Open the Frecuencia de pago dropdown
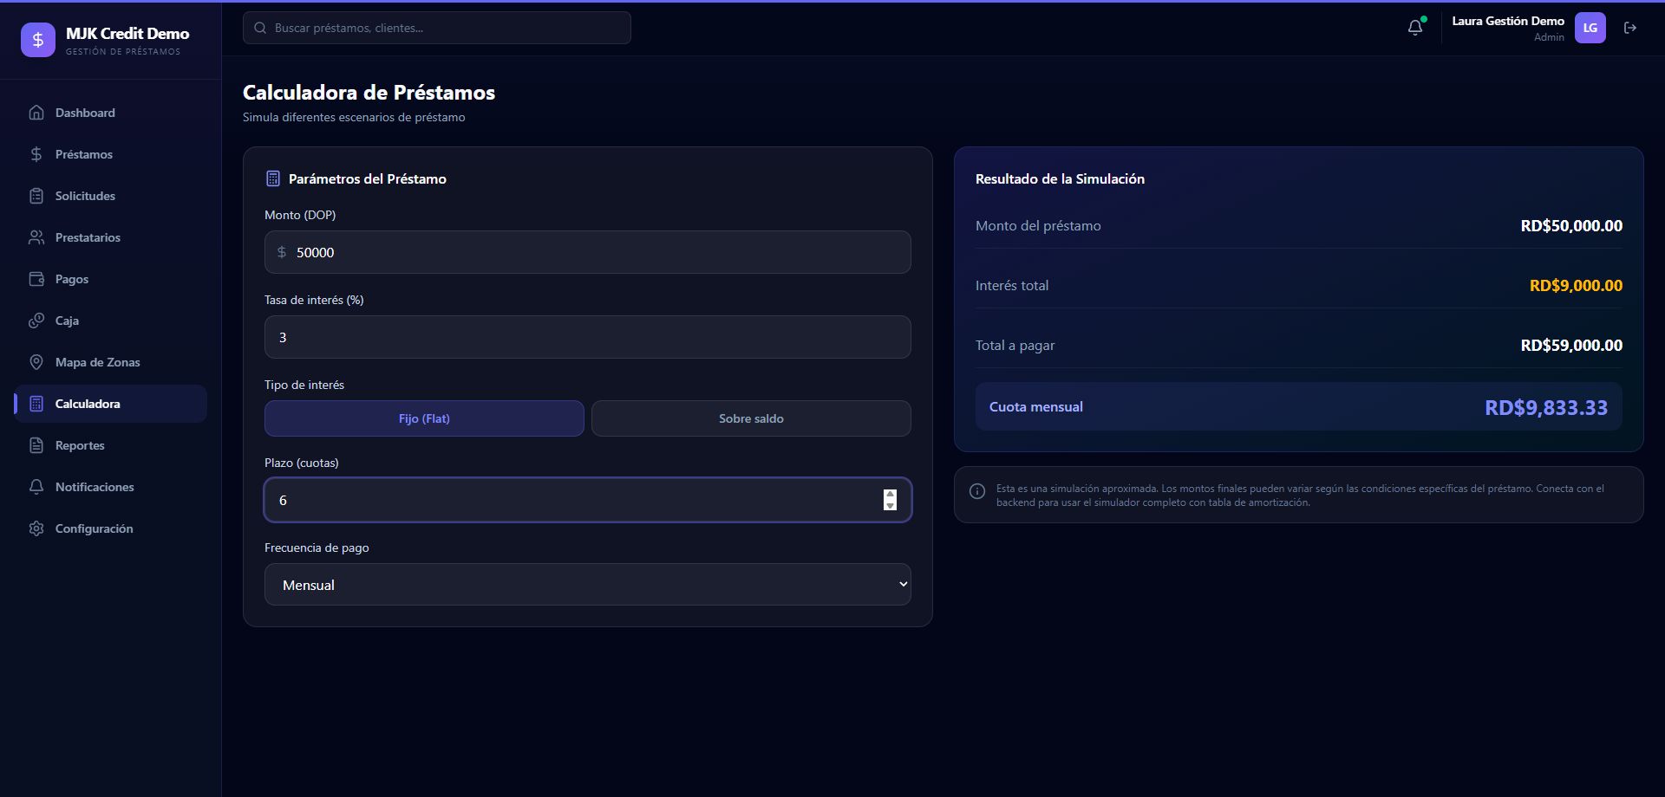The width and height of the screenshot is (1665, 797). tap(588, 585)
